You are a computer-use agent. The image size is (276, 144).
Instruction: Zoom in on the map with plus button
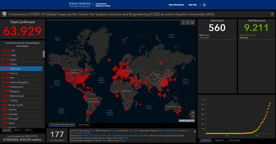point(193,112)
